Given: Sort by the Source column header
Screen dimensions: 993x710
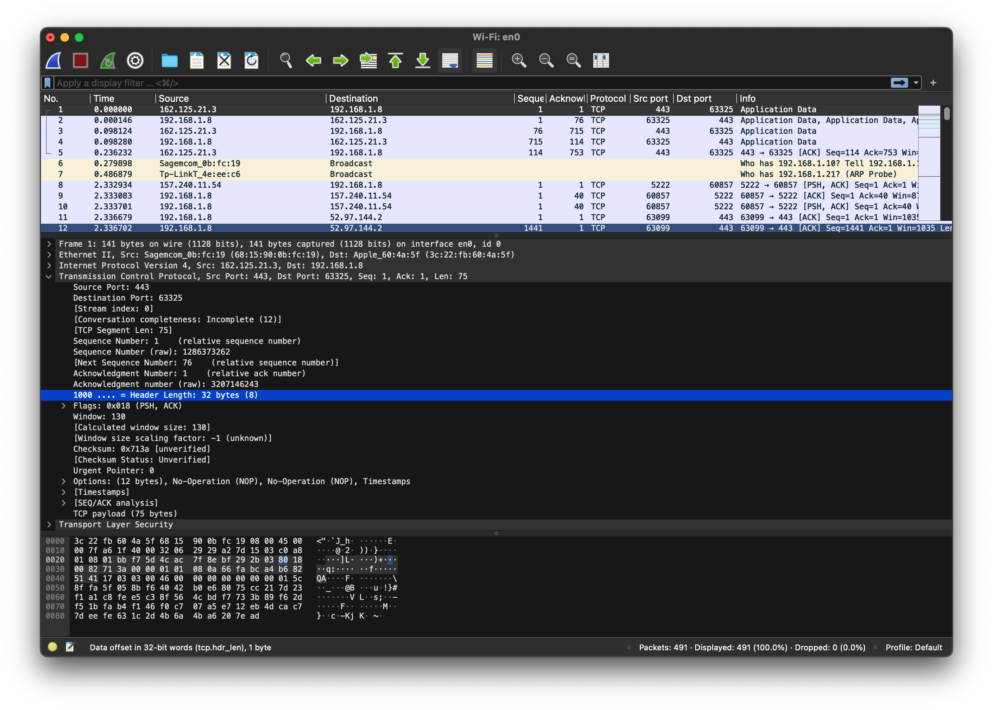Looking at the screenshot, I should click(241, 98).
